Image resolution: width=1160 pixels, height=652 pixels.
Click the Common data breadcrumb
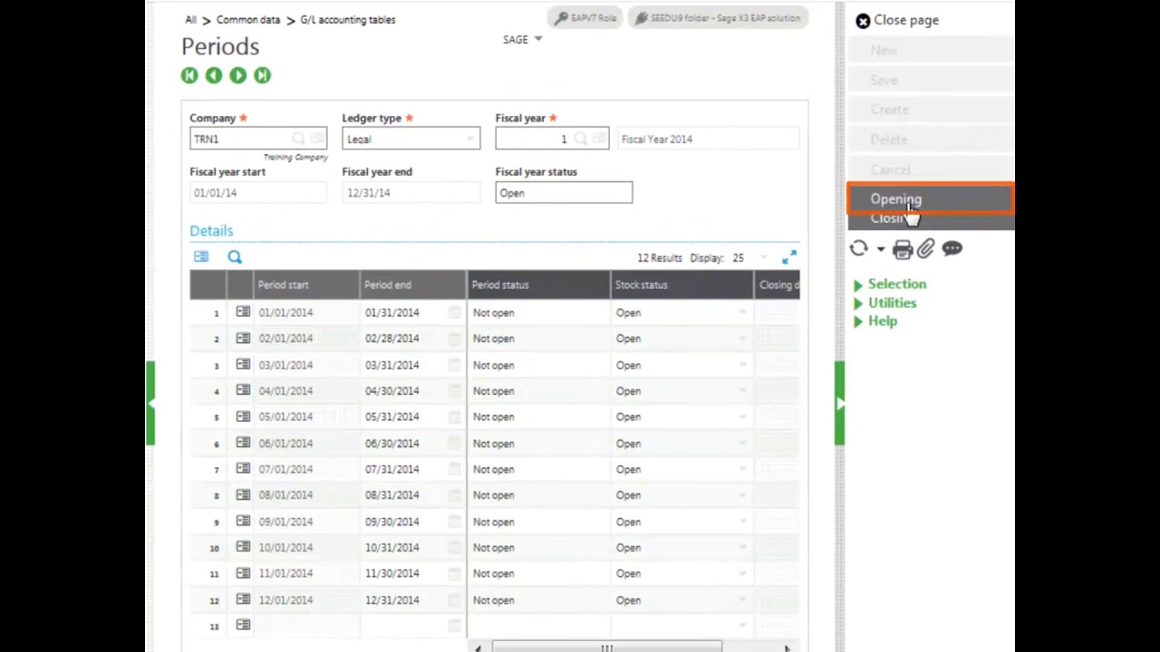pyautogui.click(x=248, y=20)
